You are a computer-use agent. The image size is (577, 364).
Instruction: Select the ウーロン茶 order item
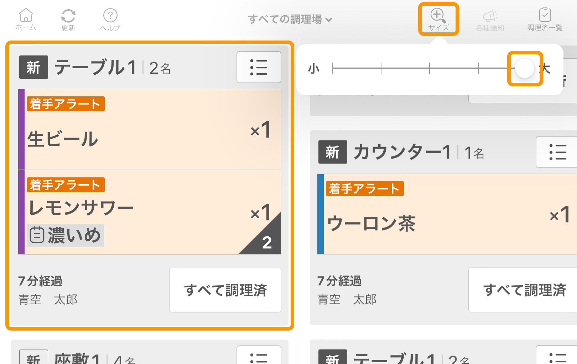click(447, 214)
